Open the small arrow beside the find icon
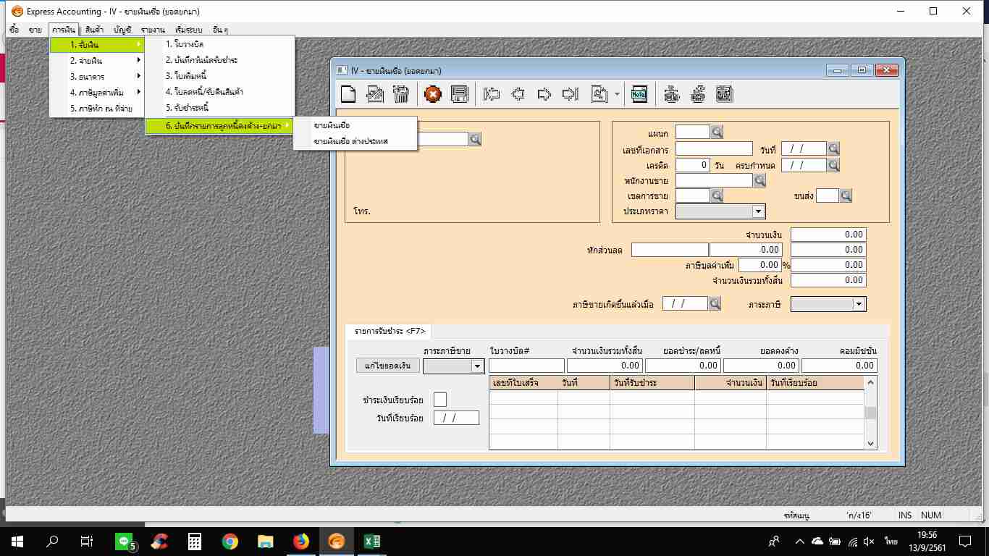 pyautogui.click(x=617, y=94)
